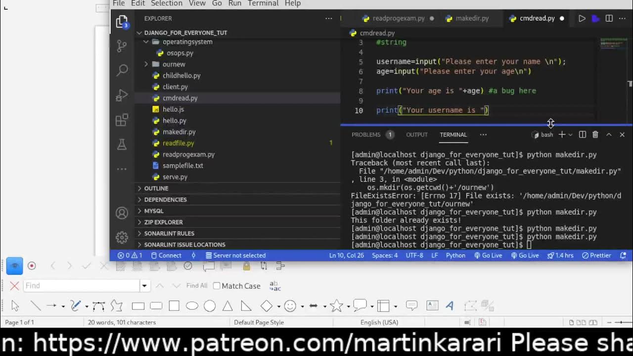Insert a Right Triangle shape
Image resolution: width=633 pixels, height=356 pixels.
[x=246, y=306]
